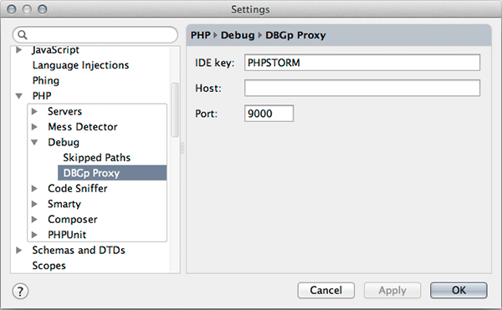Open the Debug settings page
Screen dimensions: 502x310
point(64,142)
